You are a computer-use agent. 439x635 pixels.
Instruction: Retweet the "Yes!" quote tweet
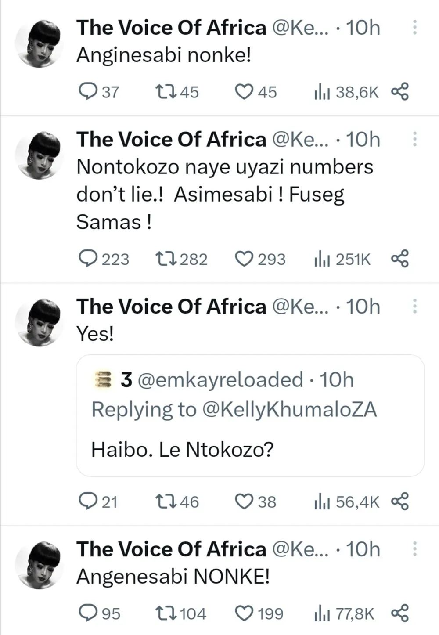pos(166,502)
